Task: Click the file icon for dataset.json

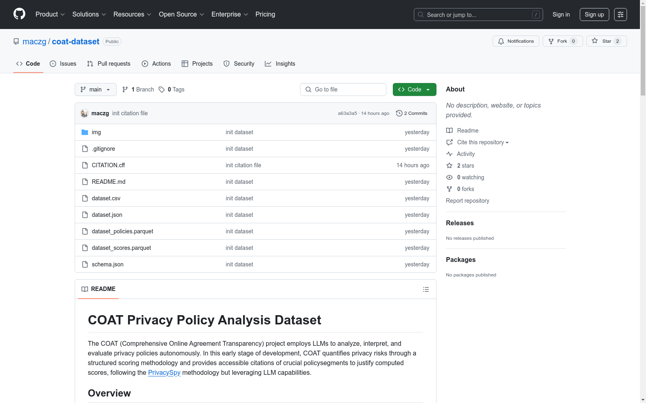Action: pos(85,215)
